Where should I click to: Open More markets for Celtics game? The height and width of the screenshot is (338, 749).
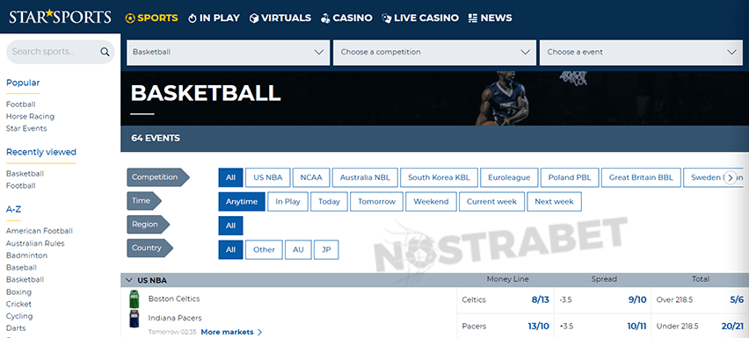pyautogui.click(x=232, y=332)
